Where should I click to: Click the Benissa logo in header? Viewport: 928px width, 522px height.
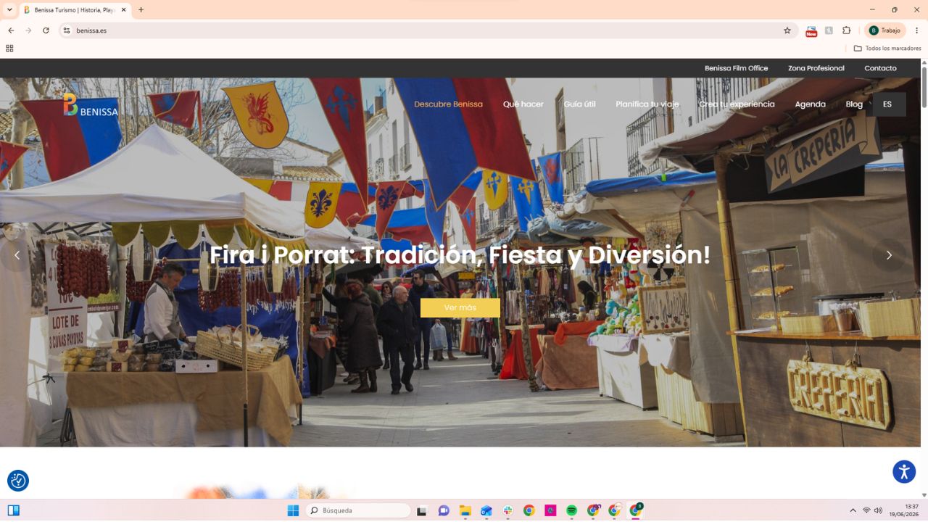pyautogui.click(x=91, y=105)
